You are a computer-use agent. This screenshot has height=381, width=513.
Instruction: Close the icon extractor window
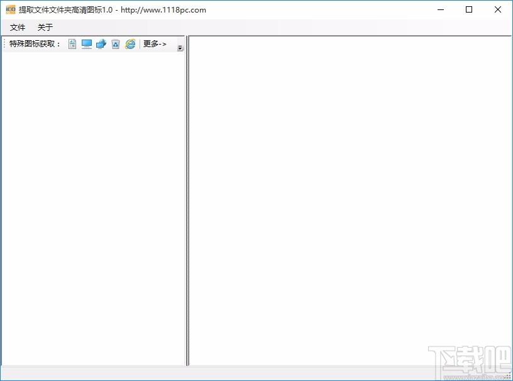[x=498, y=9]
